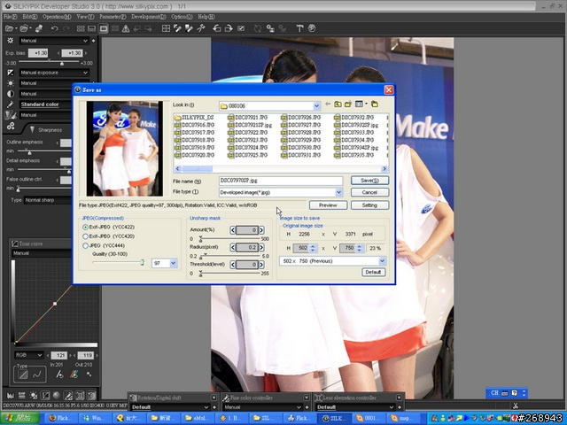Increase Radius(pixel) value with right arrow
The width and height of the screenshot is (567, 425).
pos(261,248)
